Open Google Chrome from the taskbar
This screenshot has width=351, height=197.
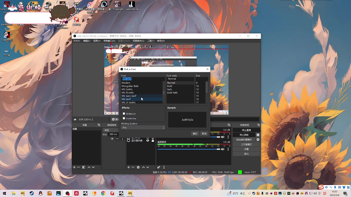[x=103, y=193]
